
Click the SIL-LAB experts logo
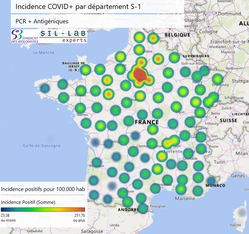(63, 36)
